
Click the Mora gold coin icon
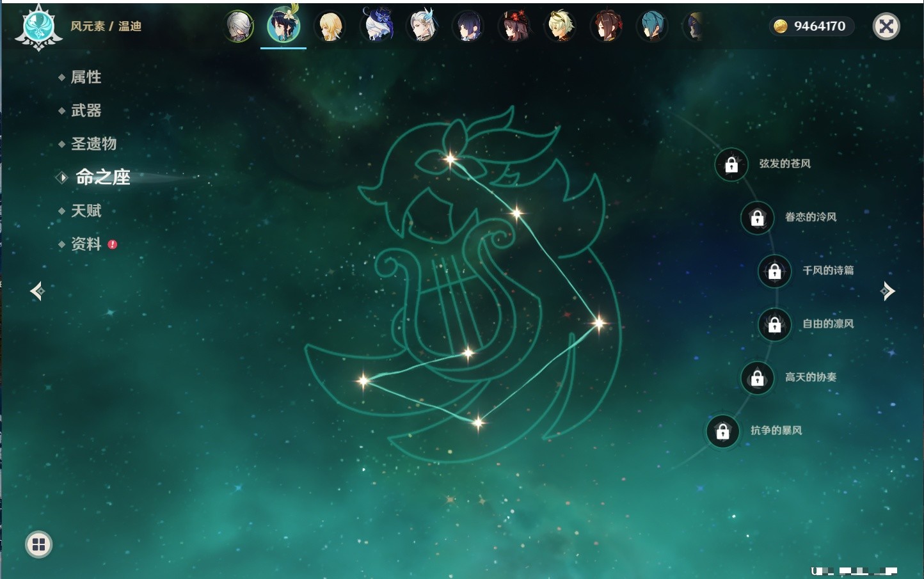(x=781, y=26)
